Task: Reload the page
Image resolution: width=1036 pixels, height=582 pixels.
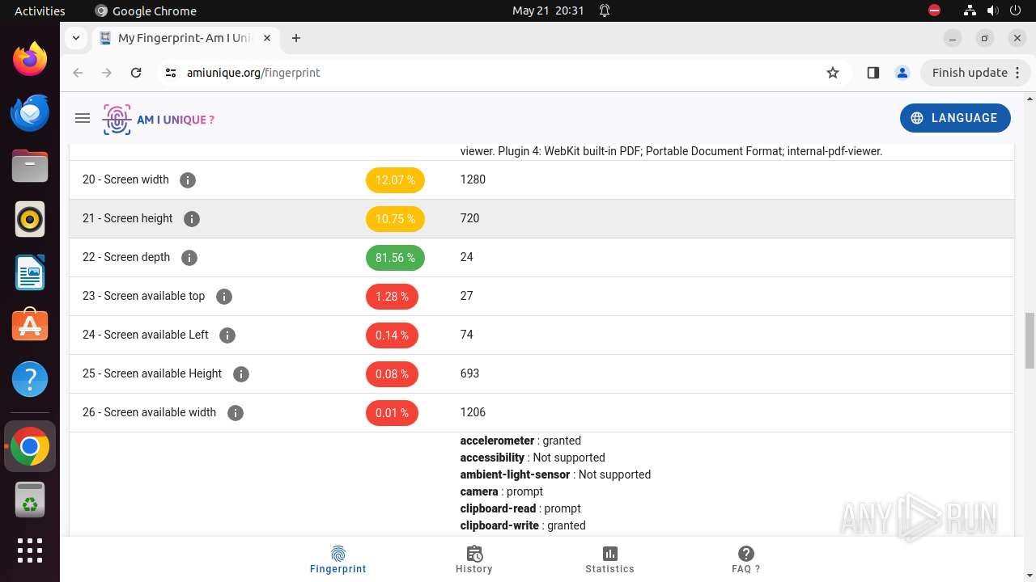Action: (x=136, y=73)
